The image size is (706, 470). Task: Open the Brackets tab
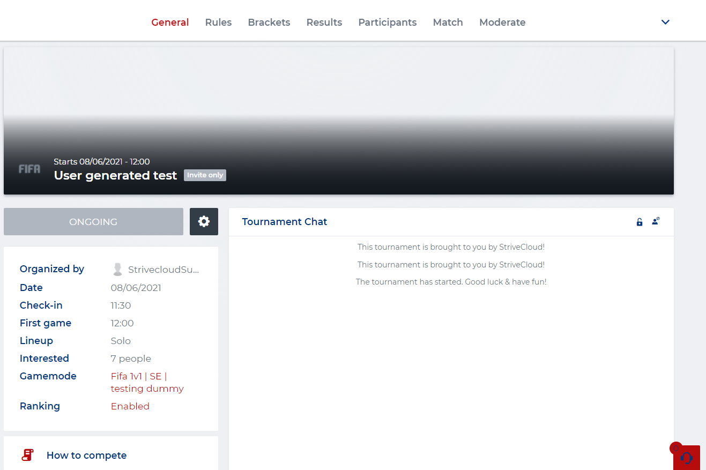coord(269,23)
